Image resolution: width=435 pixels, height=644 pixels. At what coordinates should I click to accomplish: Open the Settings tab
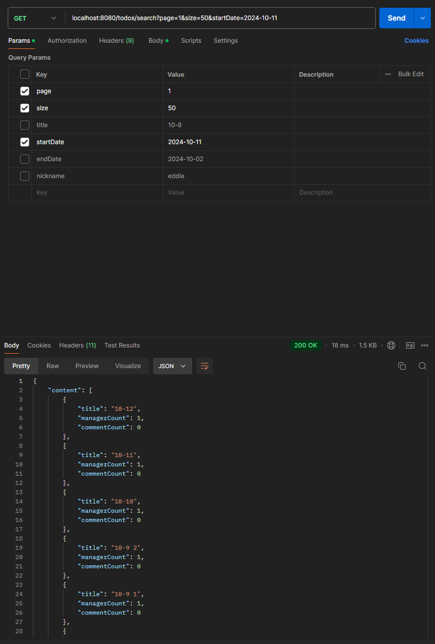pyautogui.click(x=226, y=41)
